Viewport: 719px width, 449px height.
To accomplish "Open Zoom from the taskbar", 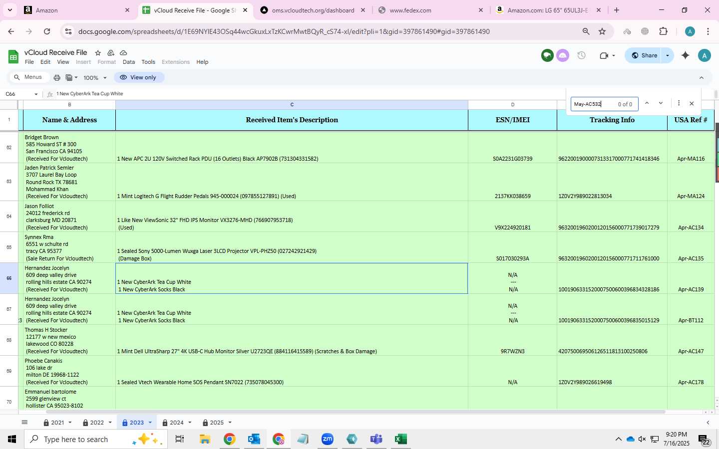I will click(328, 439).
